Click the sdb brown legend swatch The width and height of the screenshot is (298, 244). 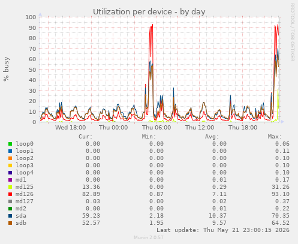coord(10,223)
